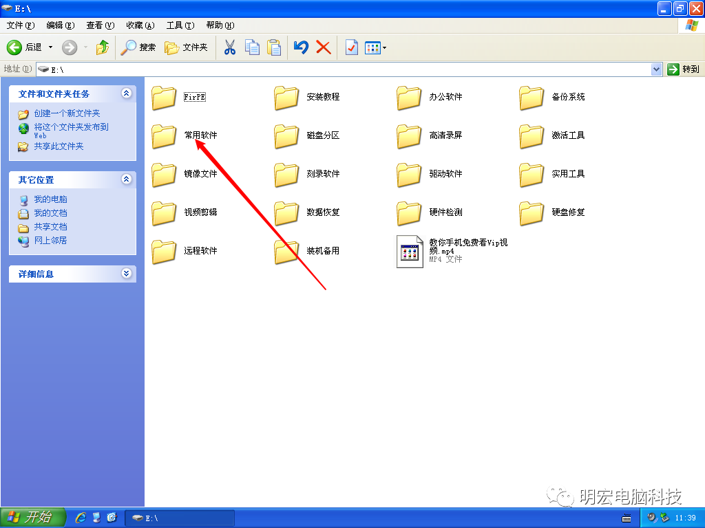
Task: Expand the address bar dropdown list
Action: coord(656,69)
